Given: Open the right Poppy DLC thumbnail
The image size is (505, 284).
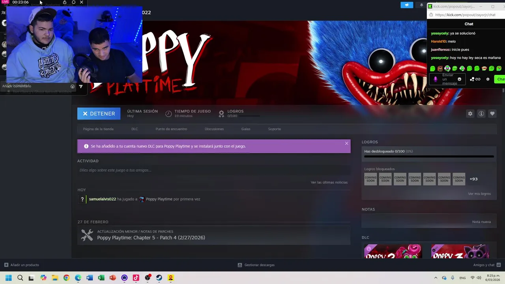Looking at the screenshot, I should (x=460, y=251).
